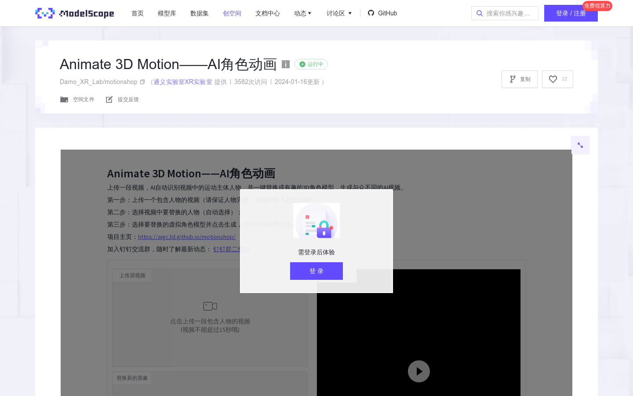
Task: Click the info icon beside the space title
Action: coord(286,64)
